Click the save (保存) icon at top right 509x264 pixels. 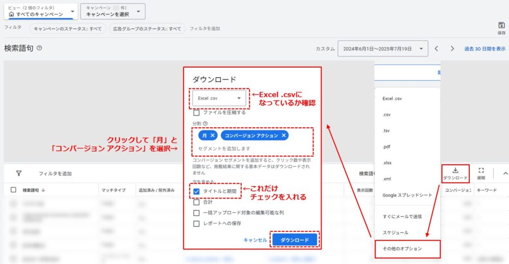501,25
